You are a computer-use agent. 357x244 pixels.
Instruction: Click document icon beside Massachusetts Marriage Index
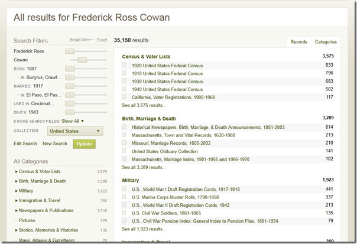(x=124, y=158)
